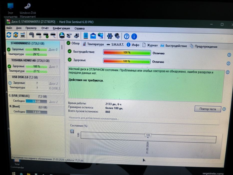Click the start/stop count 860
The image size is (233, 175).
(x=108, y=112)
